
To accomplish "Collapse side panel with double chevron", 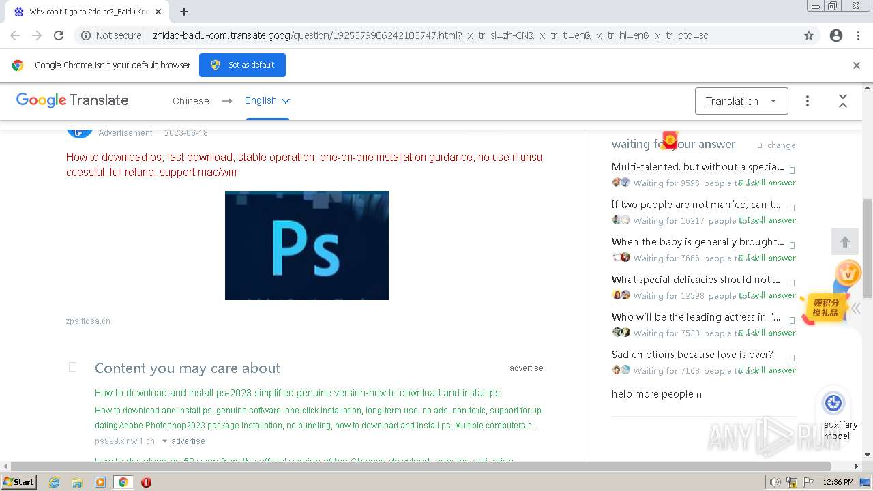I will (855, 308).
